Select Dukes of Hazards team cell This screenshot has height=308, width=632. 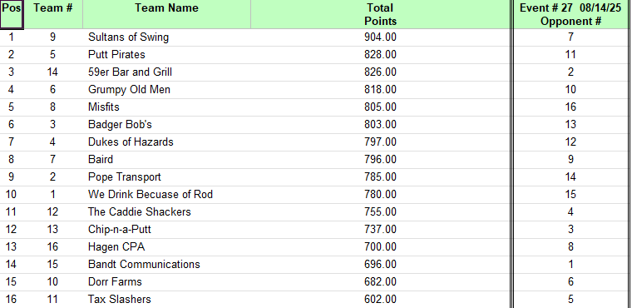click(166, 142)
